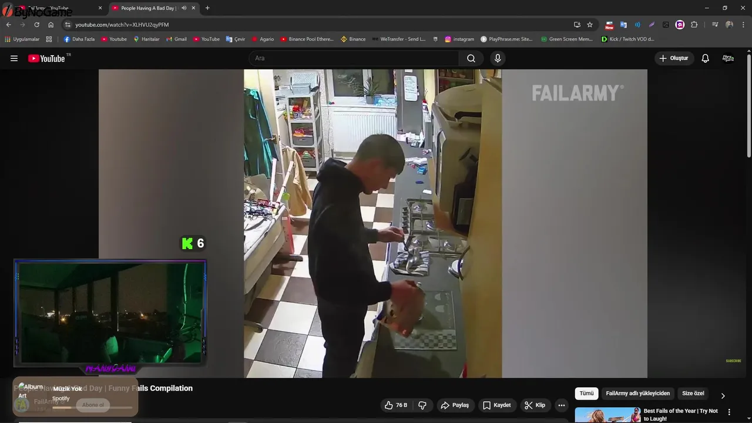
Task: Open Kick / Twitch VOD bookmark
Action: (x=627, y=39)
